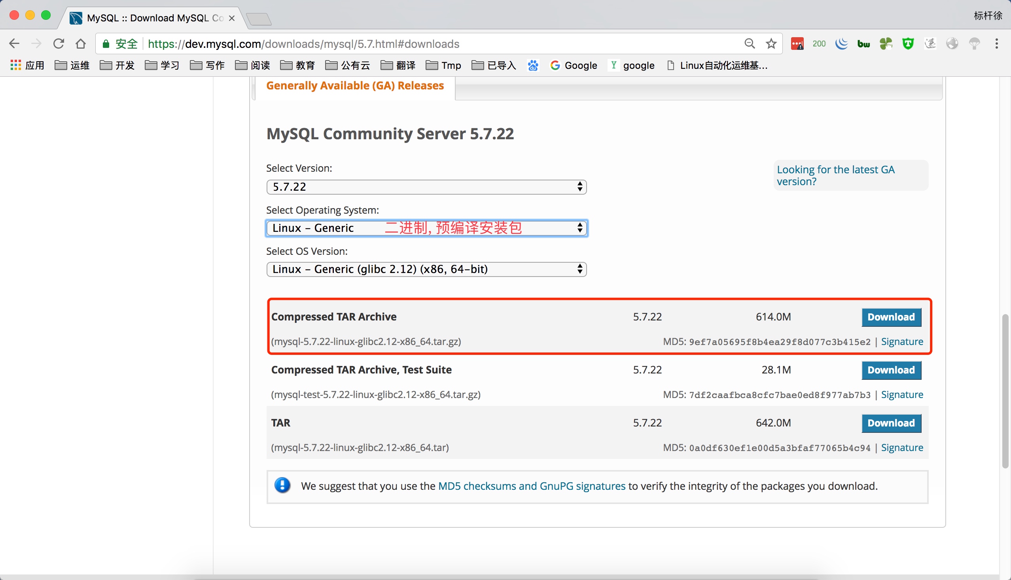Open the 运维 bookmark folder

72,65
